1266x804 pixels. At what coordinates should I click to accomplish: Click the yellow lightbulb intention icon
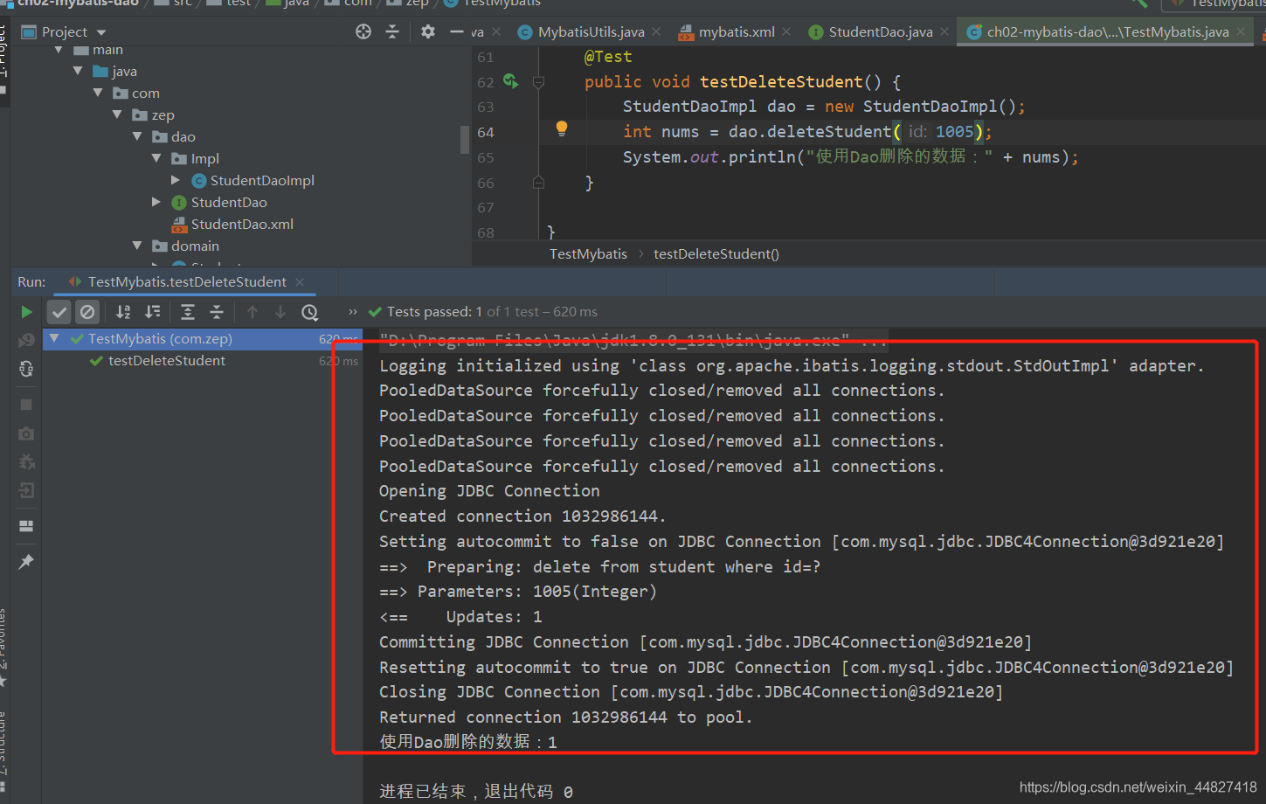562,129
